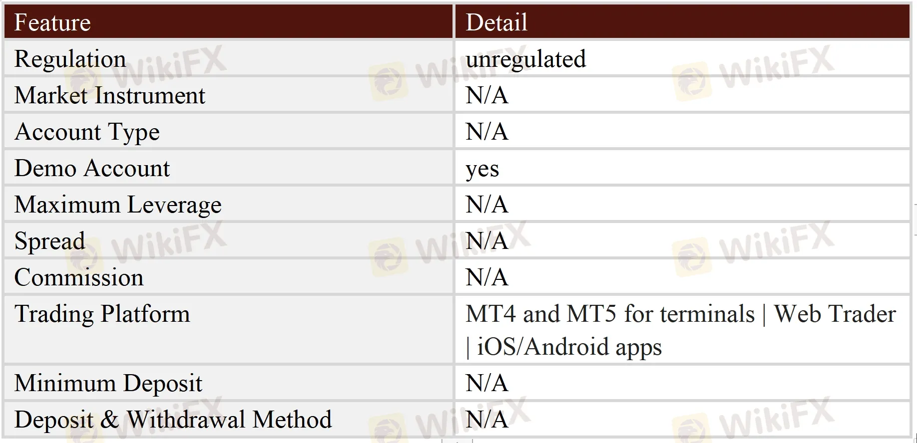Click the Trading Platform label
The width and height of the screenshot is (917, 443).
pyautogui.click(x=102, y=314)
